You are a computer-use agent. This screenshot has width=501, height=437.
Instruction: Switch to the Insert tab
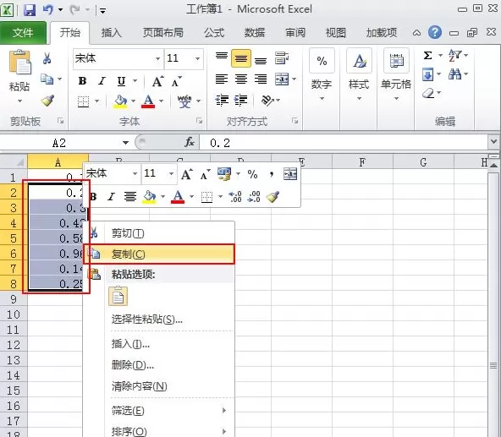[x=112, y=33]
